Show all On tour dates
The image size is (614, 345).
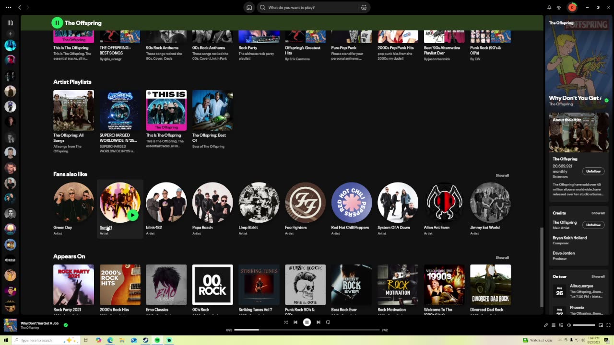[x=598, y=276]
